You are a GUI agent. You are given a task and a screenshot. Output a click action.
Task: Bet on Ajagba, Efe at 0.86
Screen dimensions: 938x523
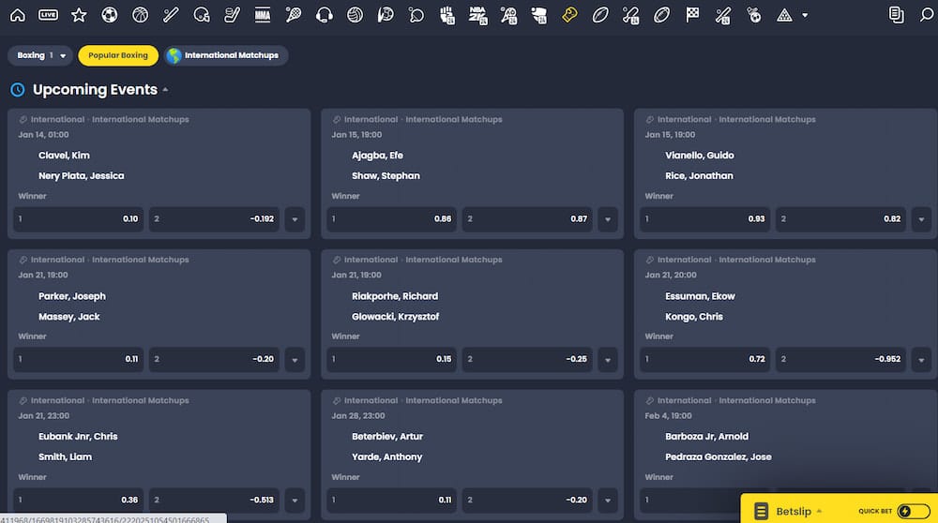(x=391, y=219)
